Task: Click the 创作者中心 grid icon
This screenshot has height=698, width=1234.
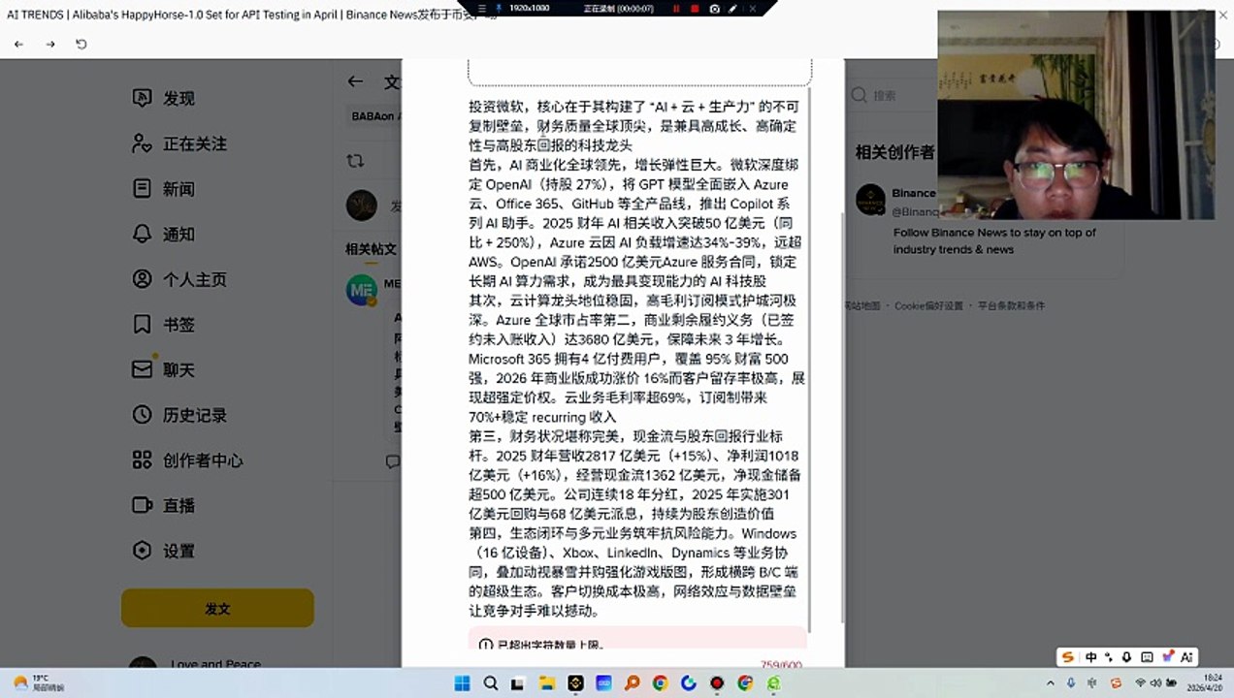Action: click(143, 460)
